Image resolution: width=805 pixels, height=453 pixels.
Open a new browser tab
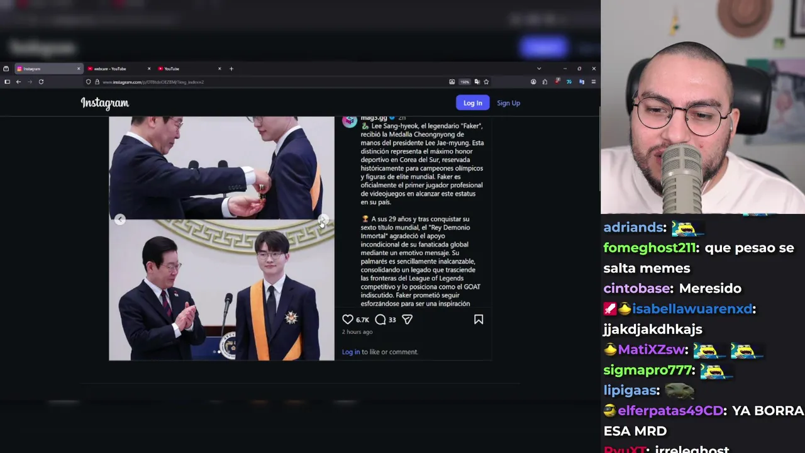pos(231,69)
